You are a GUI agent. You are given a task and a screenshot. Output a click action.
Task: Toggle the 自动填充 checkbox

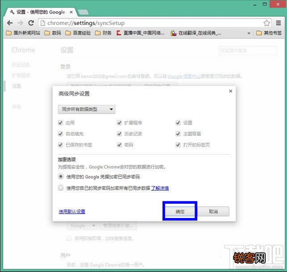60,134
